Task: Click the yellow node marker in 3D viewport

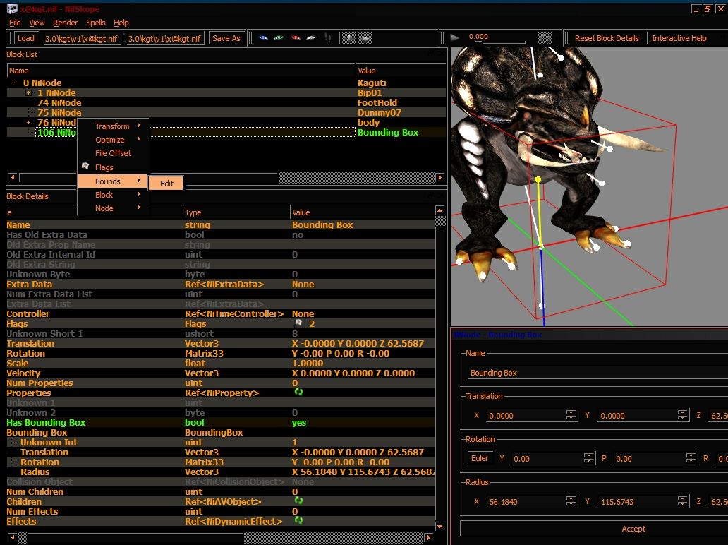Action: [538, 179]
